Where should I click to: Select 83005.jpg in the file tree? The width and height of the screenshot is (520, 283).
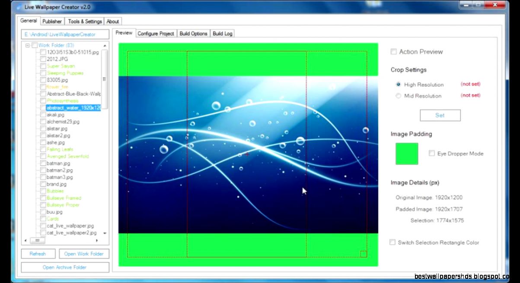click(57, 80)
